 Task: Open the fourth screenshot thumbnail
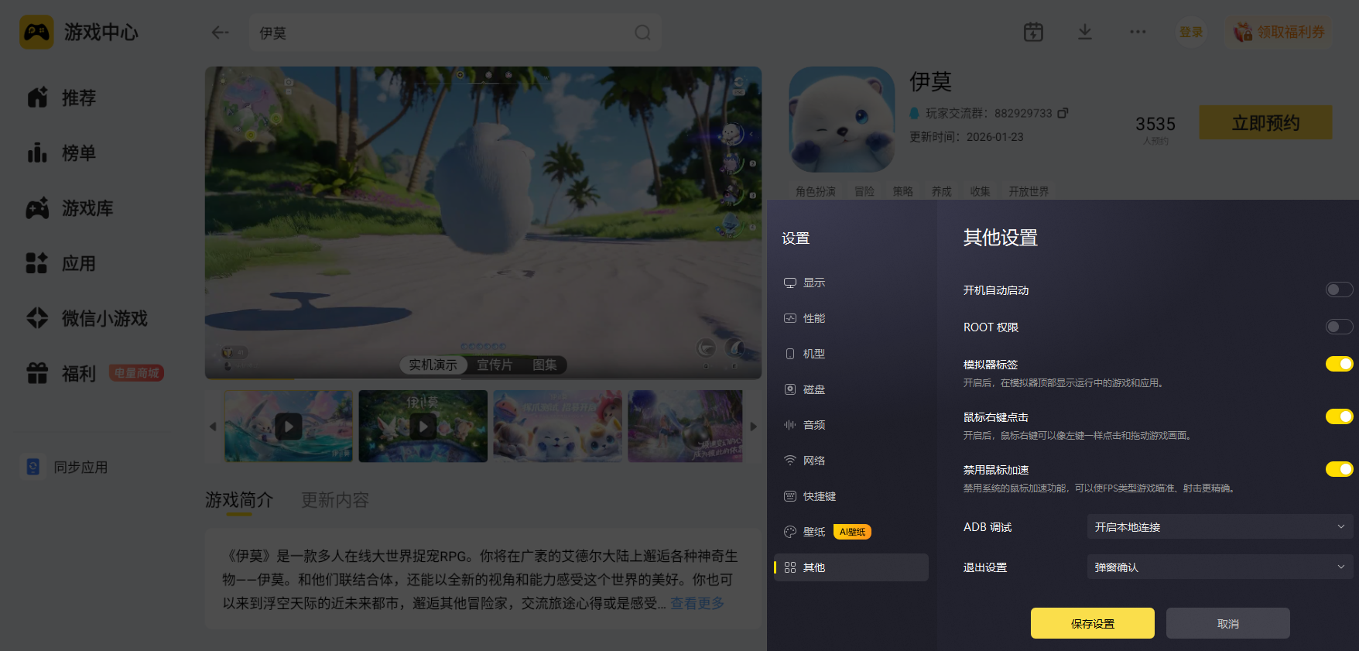pos(686,426)
